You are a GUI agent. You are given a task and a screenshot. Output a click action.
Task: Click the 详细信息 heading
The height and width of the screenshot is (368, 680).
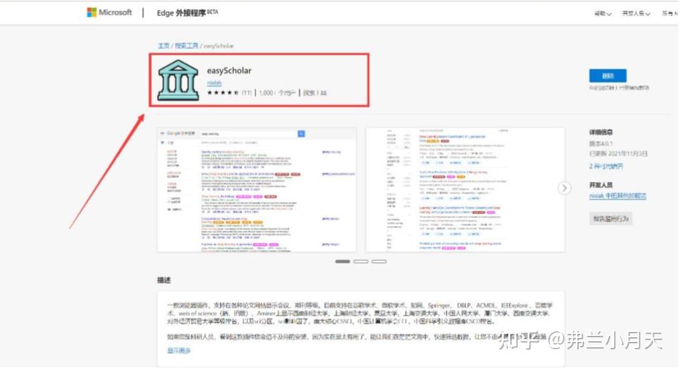(601, 132)
